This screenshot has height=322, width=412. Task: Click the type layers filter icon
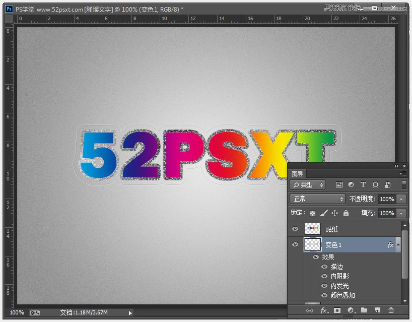(x=363, y=185)
